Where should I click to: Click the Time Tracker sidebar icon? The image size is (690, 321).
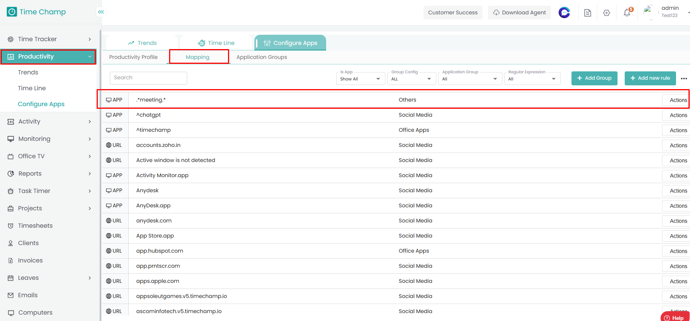[x=11, y=39]
